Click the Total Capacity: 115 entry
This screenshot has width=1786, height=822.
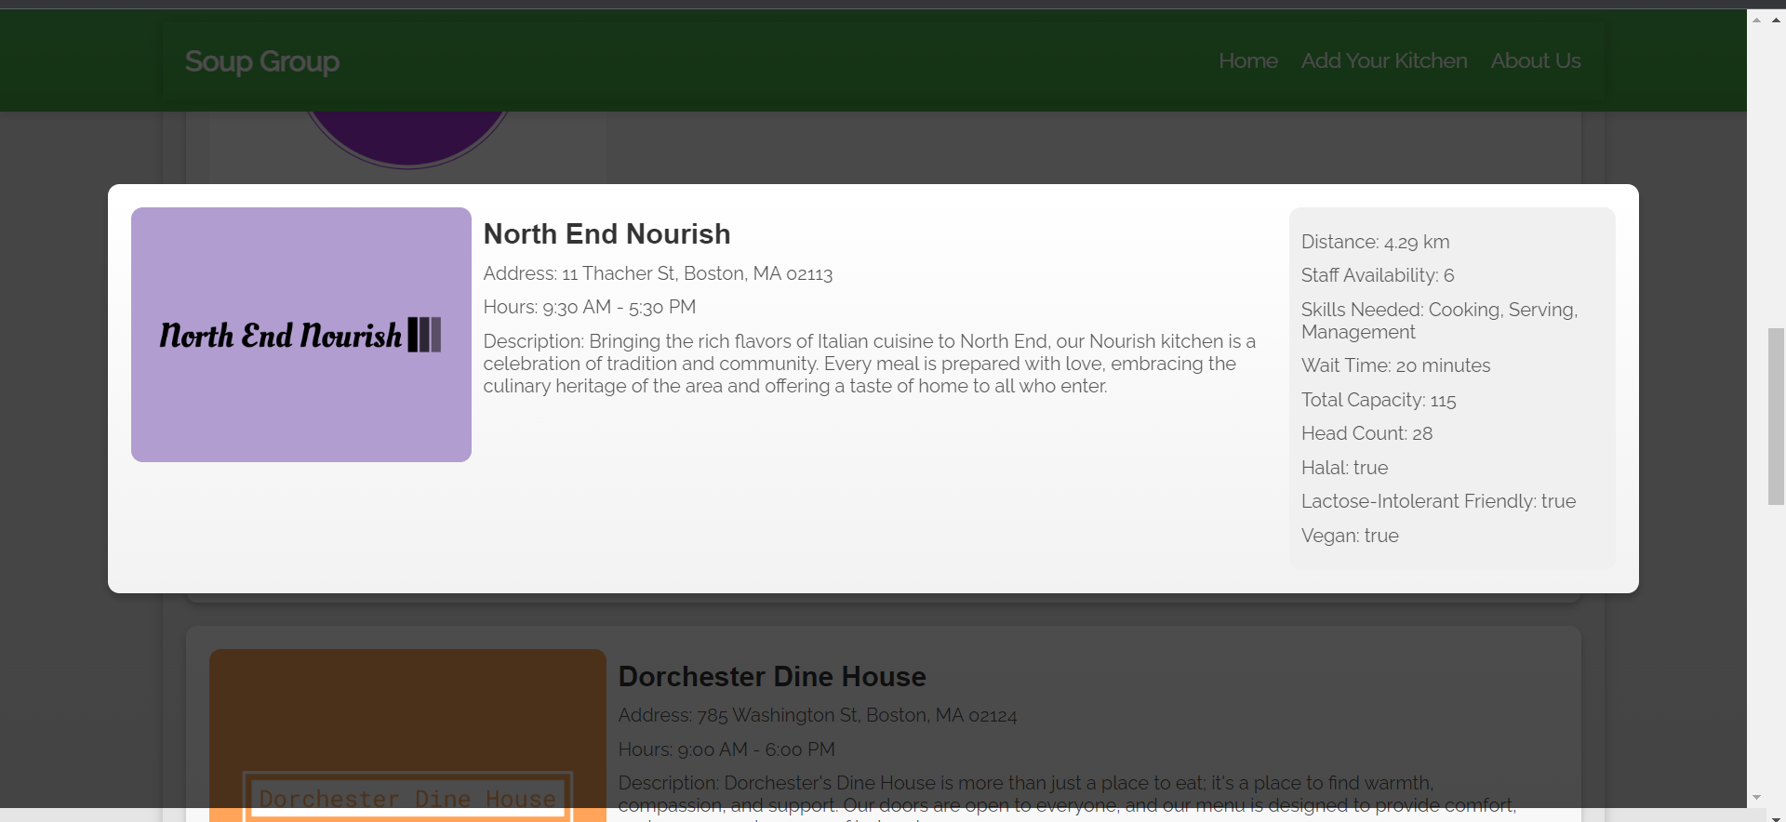coord(1379,400)
